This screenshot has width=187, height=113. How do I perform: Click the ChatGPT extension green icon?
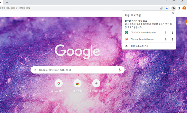point(126,33)
